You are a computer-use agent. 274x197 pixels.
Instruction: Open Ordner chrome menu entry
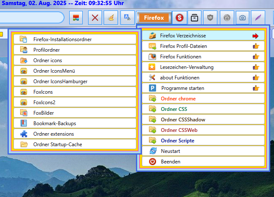coord(203,99)
